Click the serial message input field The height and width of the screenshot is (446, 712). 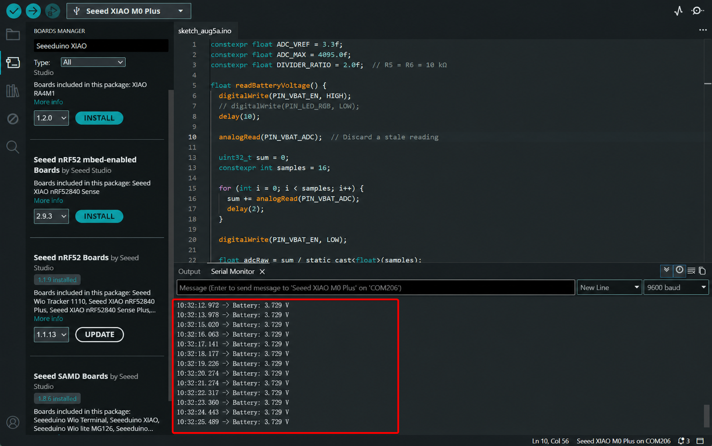(x=376, y=288)
